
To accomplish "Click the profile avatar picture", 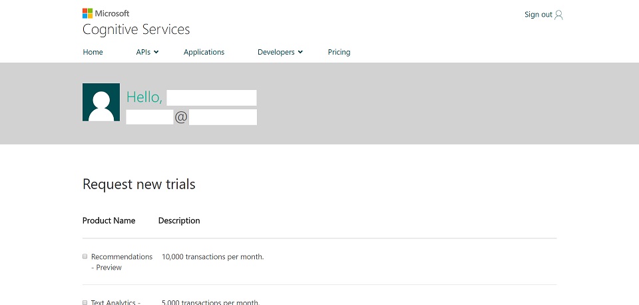I will 101,102.
